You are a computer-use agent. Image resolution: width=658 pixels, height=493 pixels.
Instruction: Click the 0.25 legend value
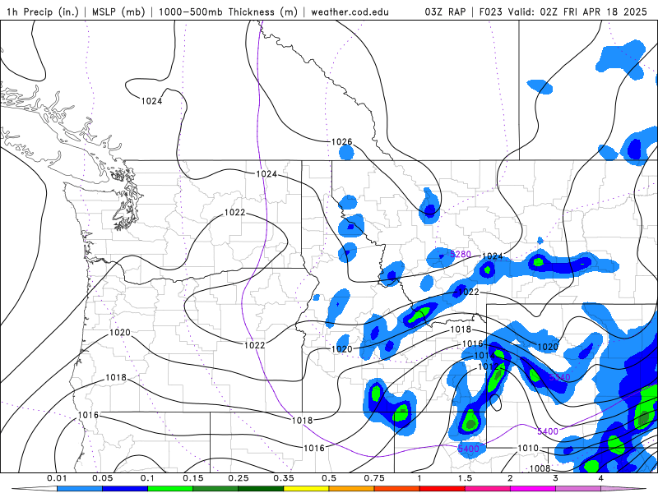239,478
